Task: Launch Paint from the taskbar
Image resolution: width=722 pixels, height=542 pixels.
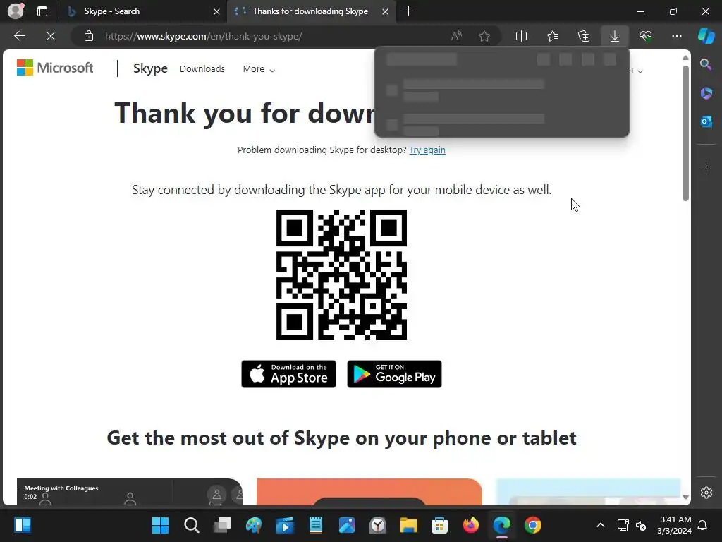Action: point(254,525)
